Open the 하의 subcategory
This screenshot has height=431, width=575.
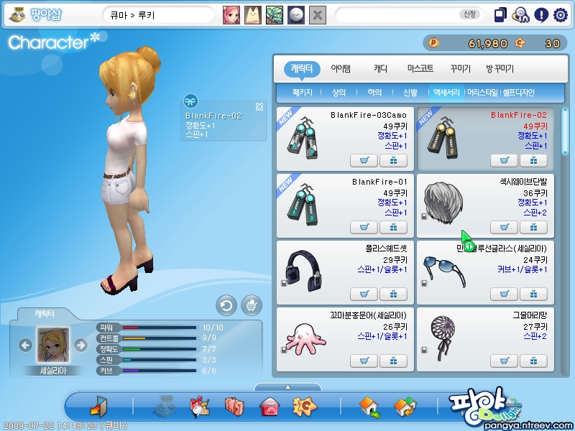click(374, 93)
